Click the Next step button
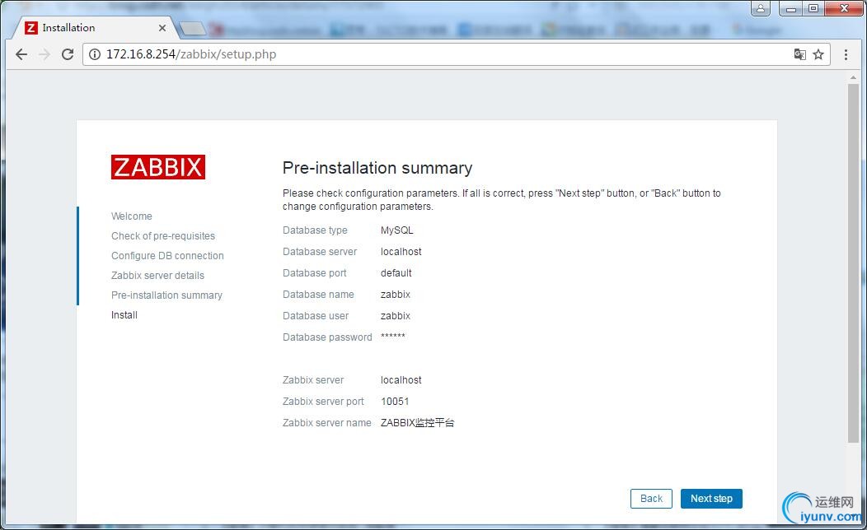 pos(711,499)
